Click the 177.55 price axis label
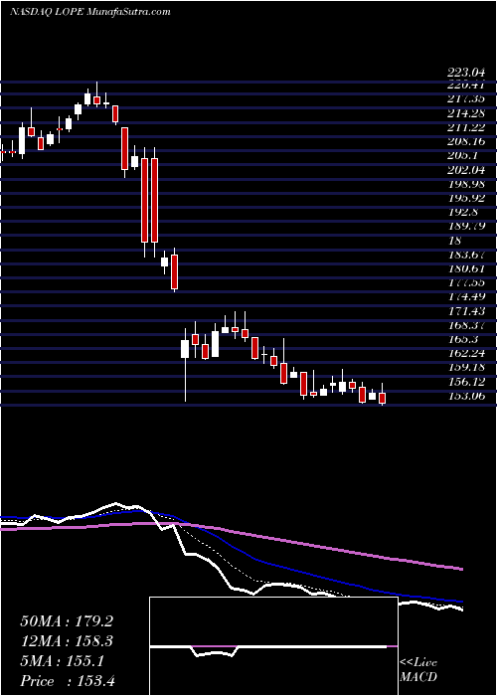 point(466,282)
